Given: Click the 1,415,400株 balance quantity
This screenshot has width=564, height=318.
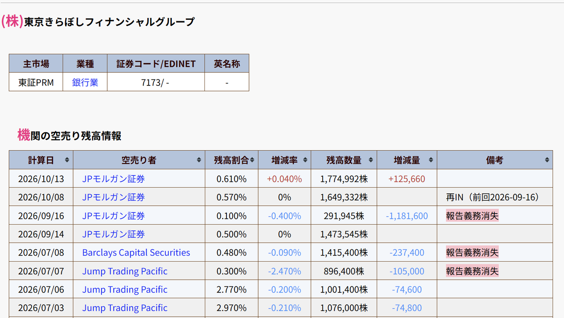Looking at the screenshot, I should tap(344, 253).
